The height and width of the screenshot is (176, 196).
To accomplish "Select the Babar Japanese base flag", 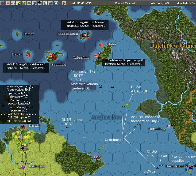I will coord(28,55).
